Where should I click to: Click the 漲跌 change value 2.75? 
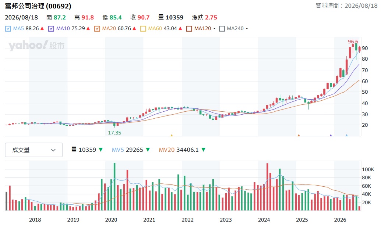click(x=211, y=18)
